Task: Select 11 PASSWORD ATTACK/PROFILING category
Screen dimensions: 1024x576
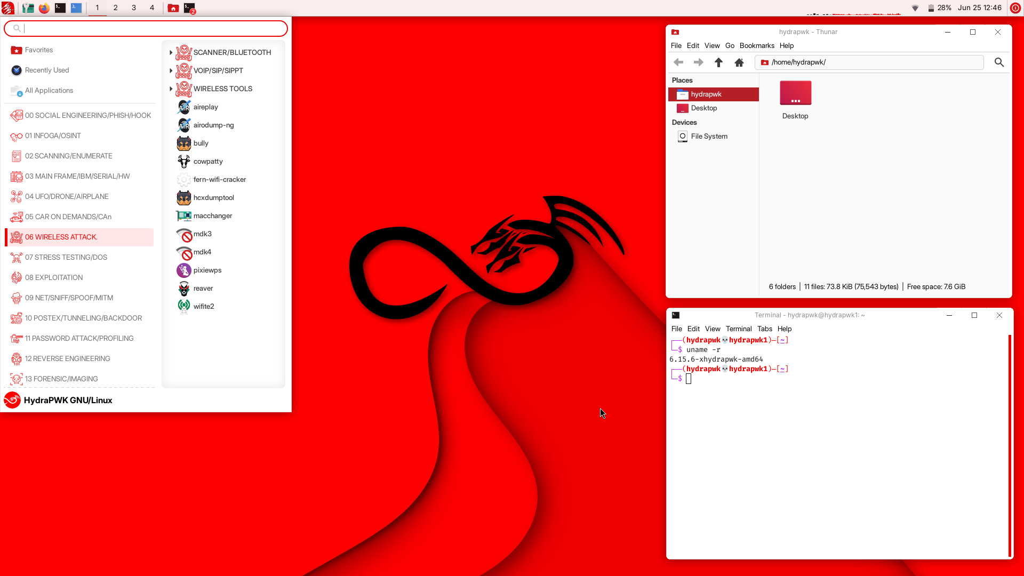Action: [x=79, y=338]
